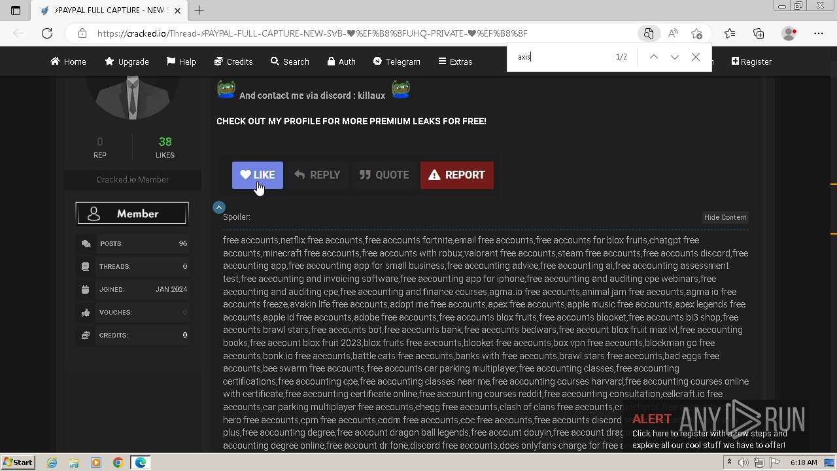837x471 pixels.
Task: Like the post with LIKE button
Action: 258,175
